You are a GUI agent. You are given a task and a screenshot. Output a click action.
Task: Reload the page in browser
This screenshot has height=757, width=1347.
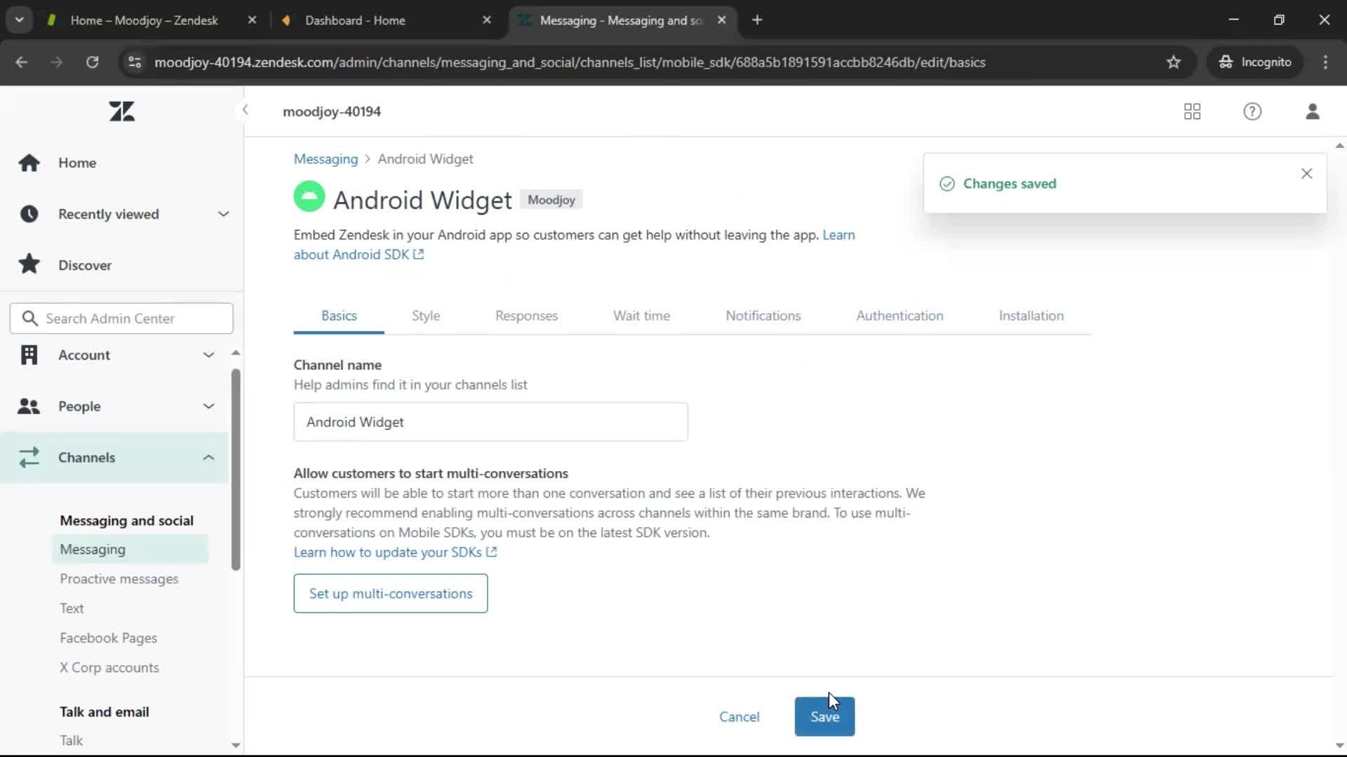pyautogui.click(x=92, y=62)
